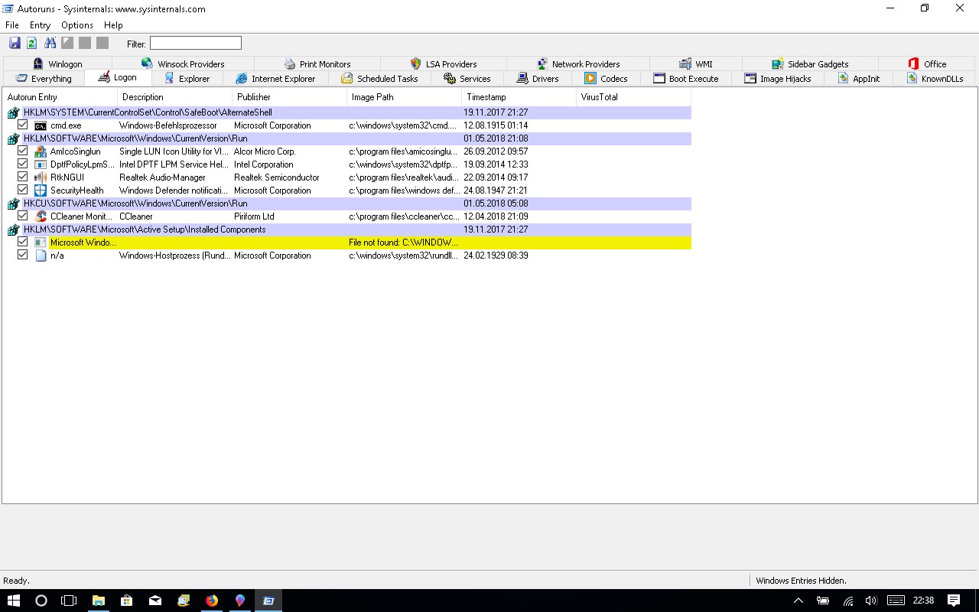Switch to the KnownDLLs tab
Image resolution: width=979 pixels, height=612 pixels.
pyautogui.click(x=935, y=79)
